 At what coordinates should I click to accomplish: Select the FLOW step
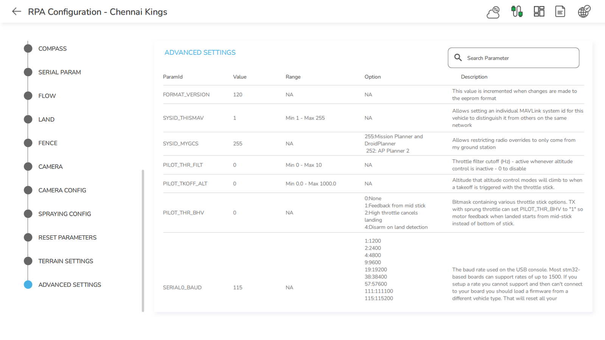pos(47,96)
